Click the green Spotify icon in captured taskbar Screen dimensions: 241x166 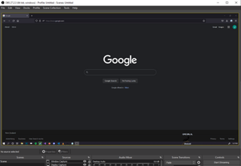click(36, 144)
